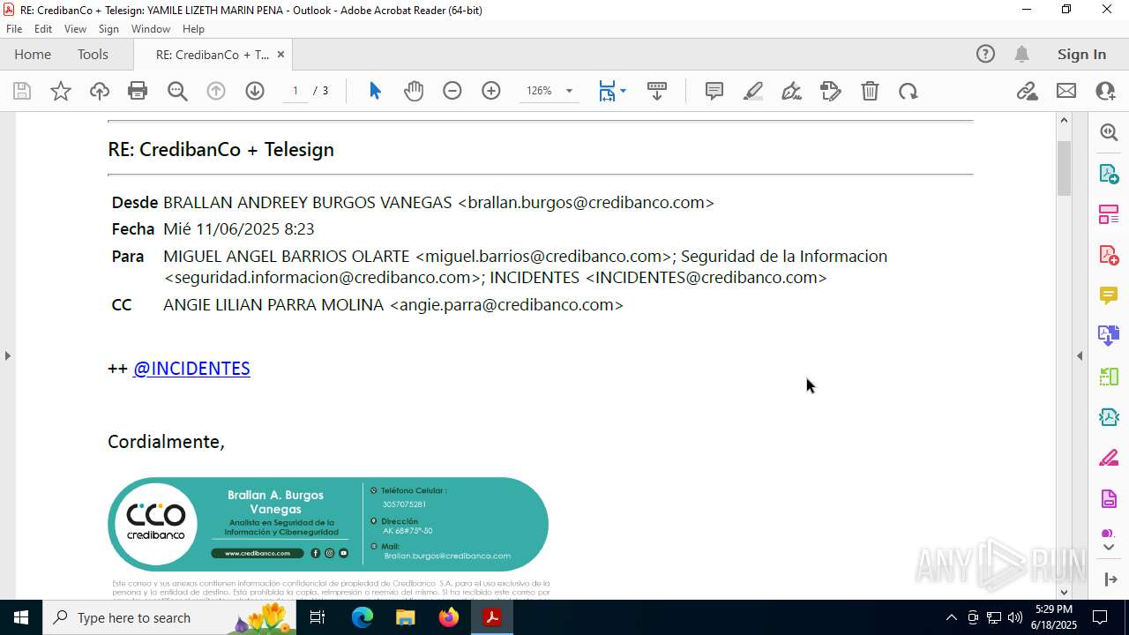Go to previous page arrow

click(x=216, y=91)
